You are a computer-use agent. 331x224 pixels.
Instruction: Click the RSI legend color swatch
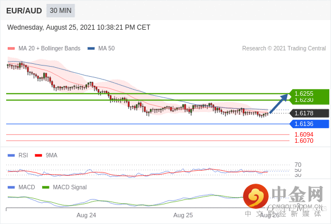[11, 156]
